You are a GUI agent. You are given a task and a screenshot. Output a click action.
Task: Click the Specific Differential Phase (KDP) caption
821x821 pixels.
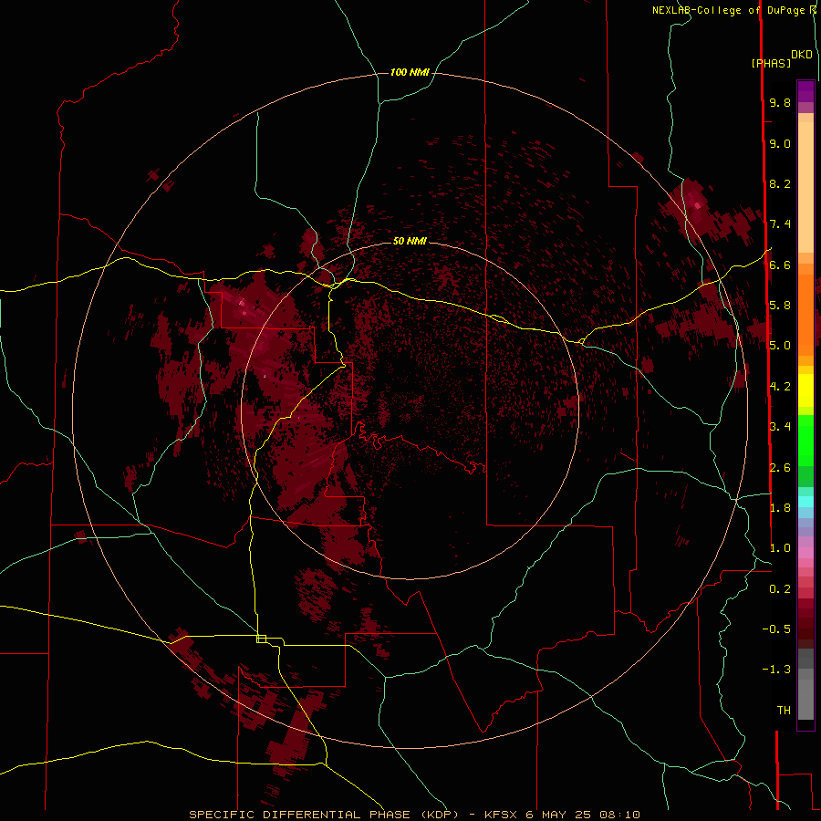(x=325, y=815)
